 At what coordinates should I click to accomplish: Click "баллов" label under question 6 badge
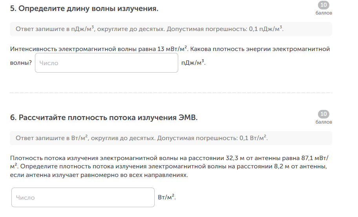tap(323, 122)
